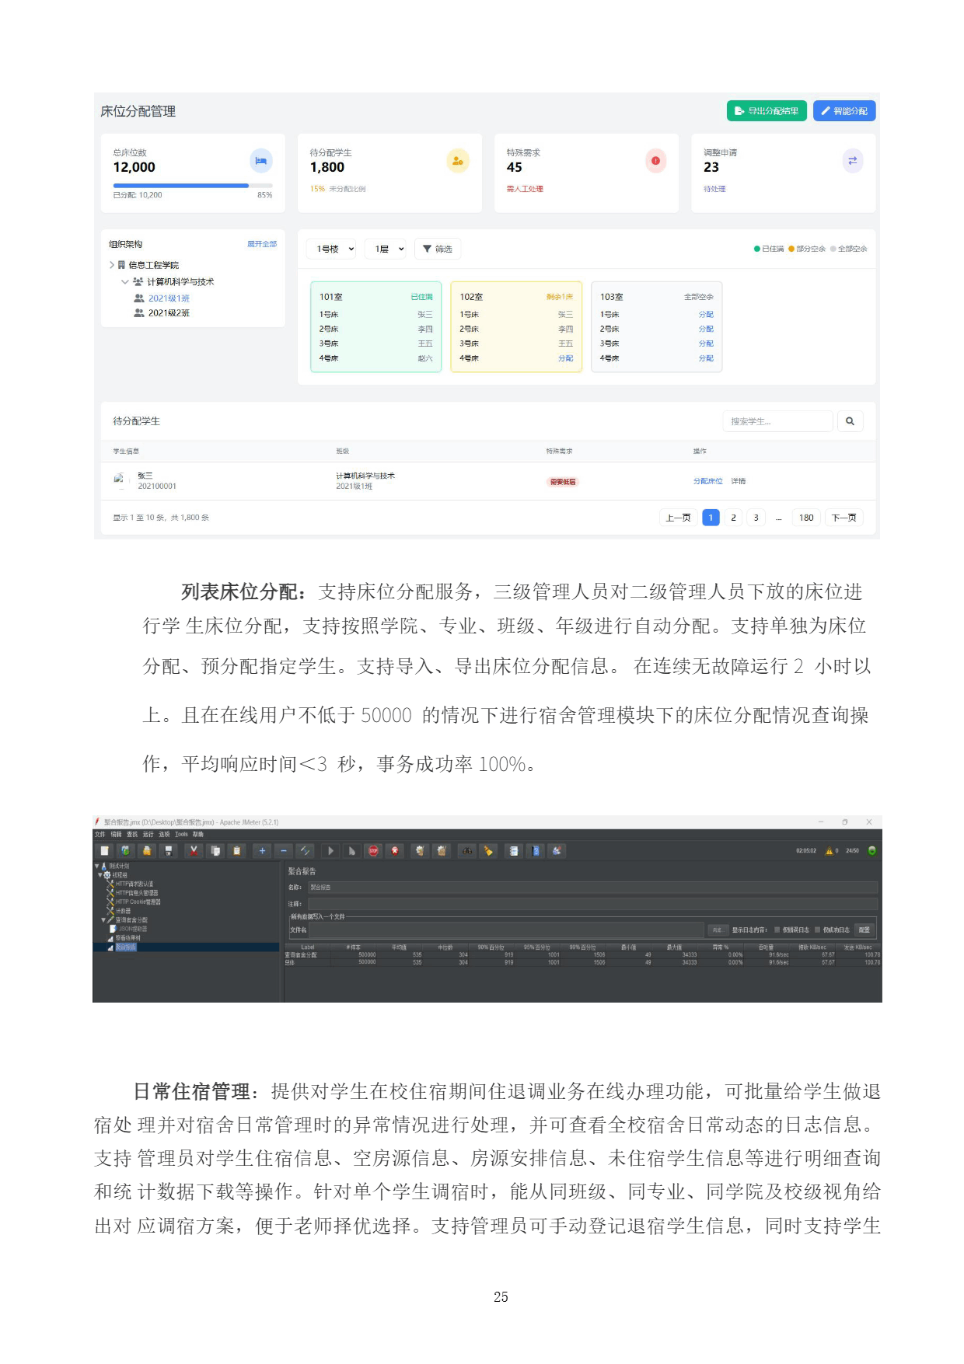Screen dimensions: 964x1364
Task: Collapse the test plan node in JMeter tree
Action: (x=97, y=866)
